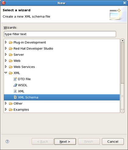Select the Server label
Image resolution: width=128 pixels, height=150 pixels.
pos(19,55)
